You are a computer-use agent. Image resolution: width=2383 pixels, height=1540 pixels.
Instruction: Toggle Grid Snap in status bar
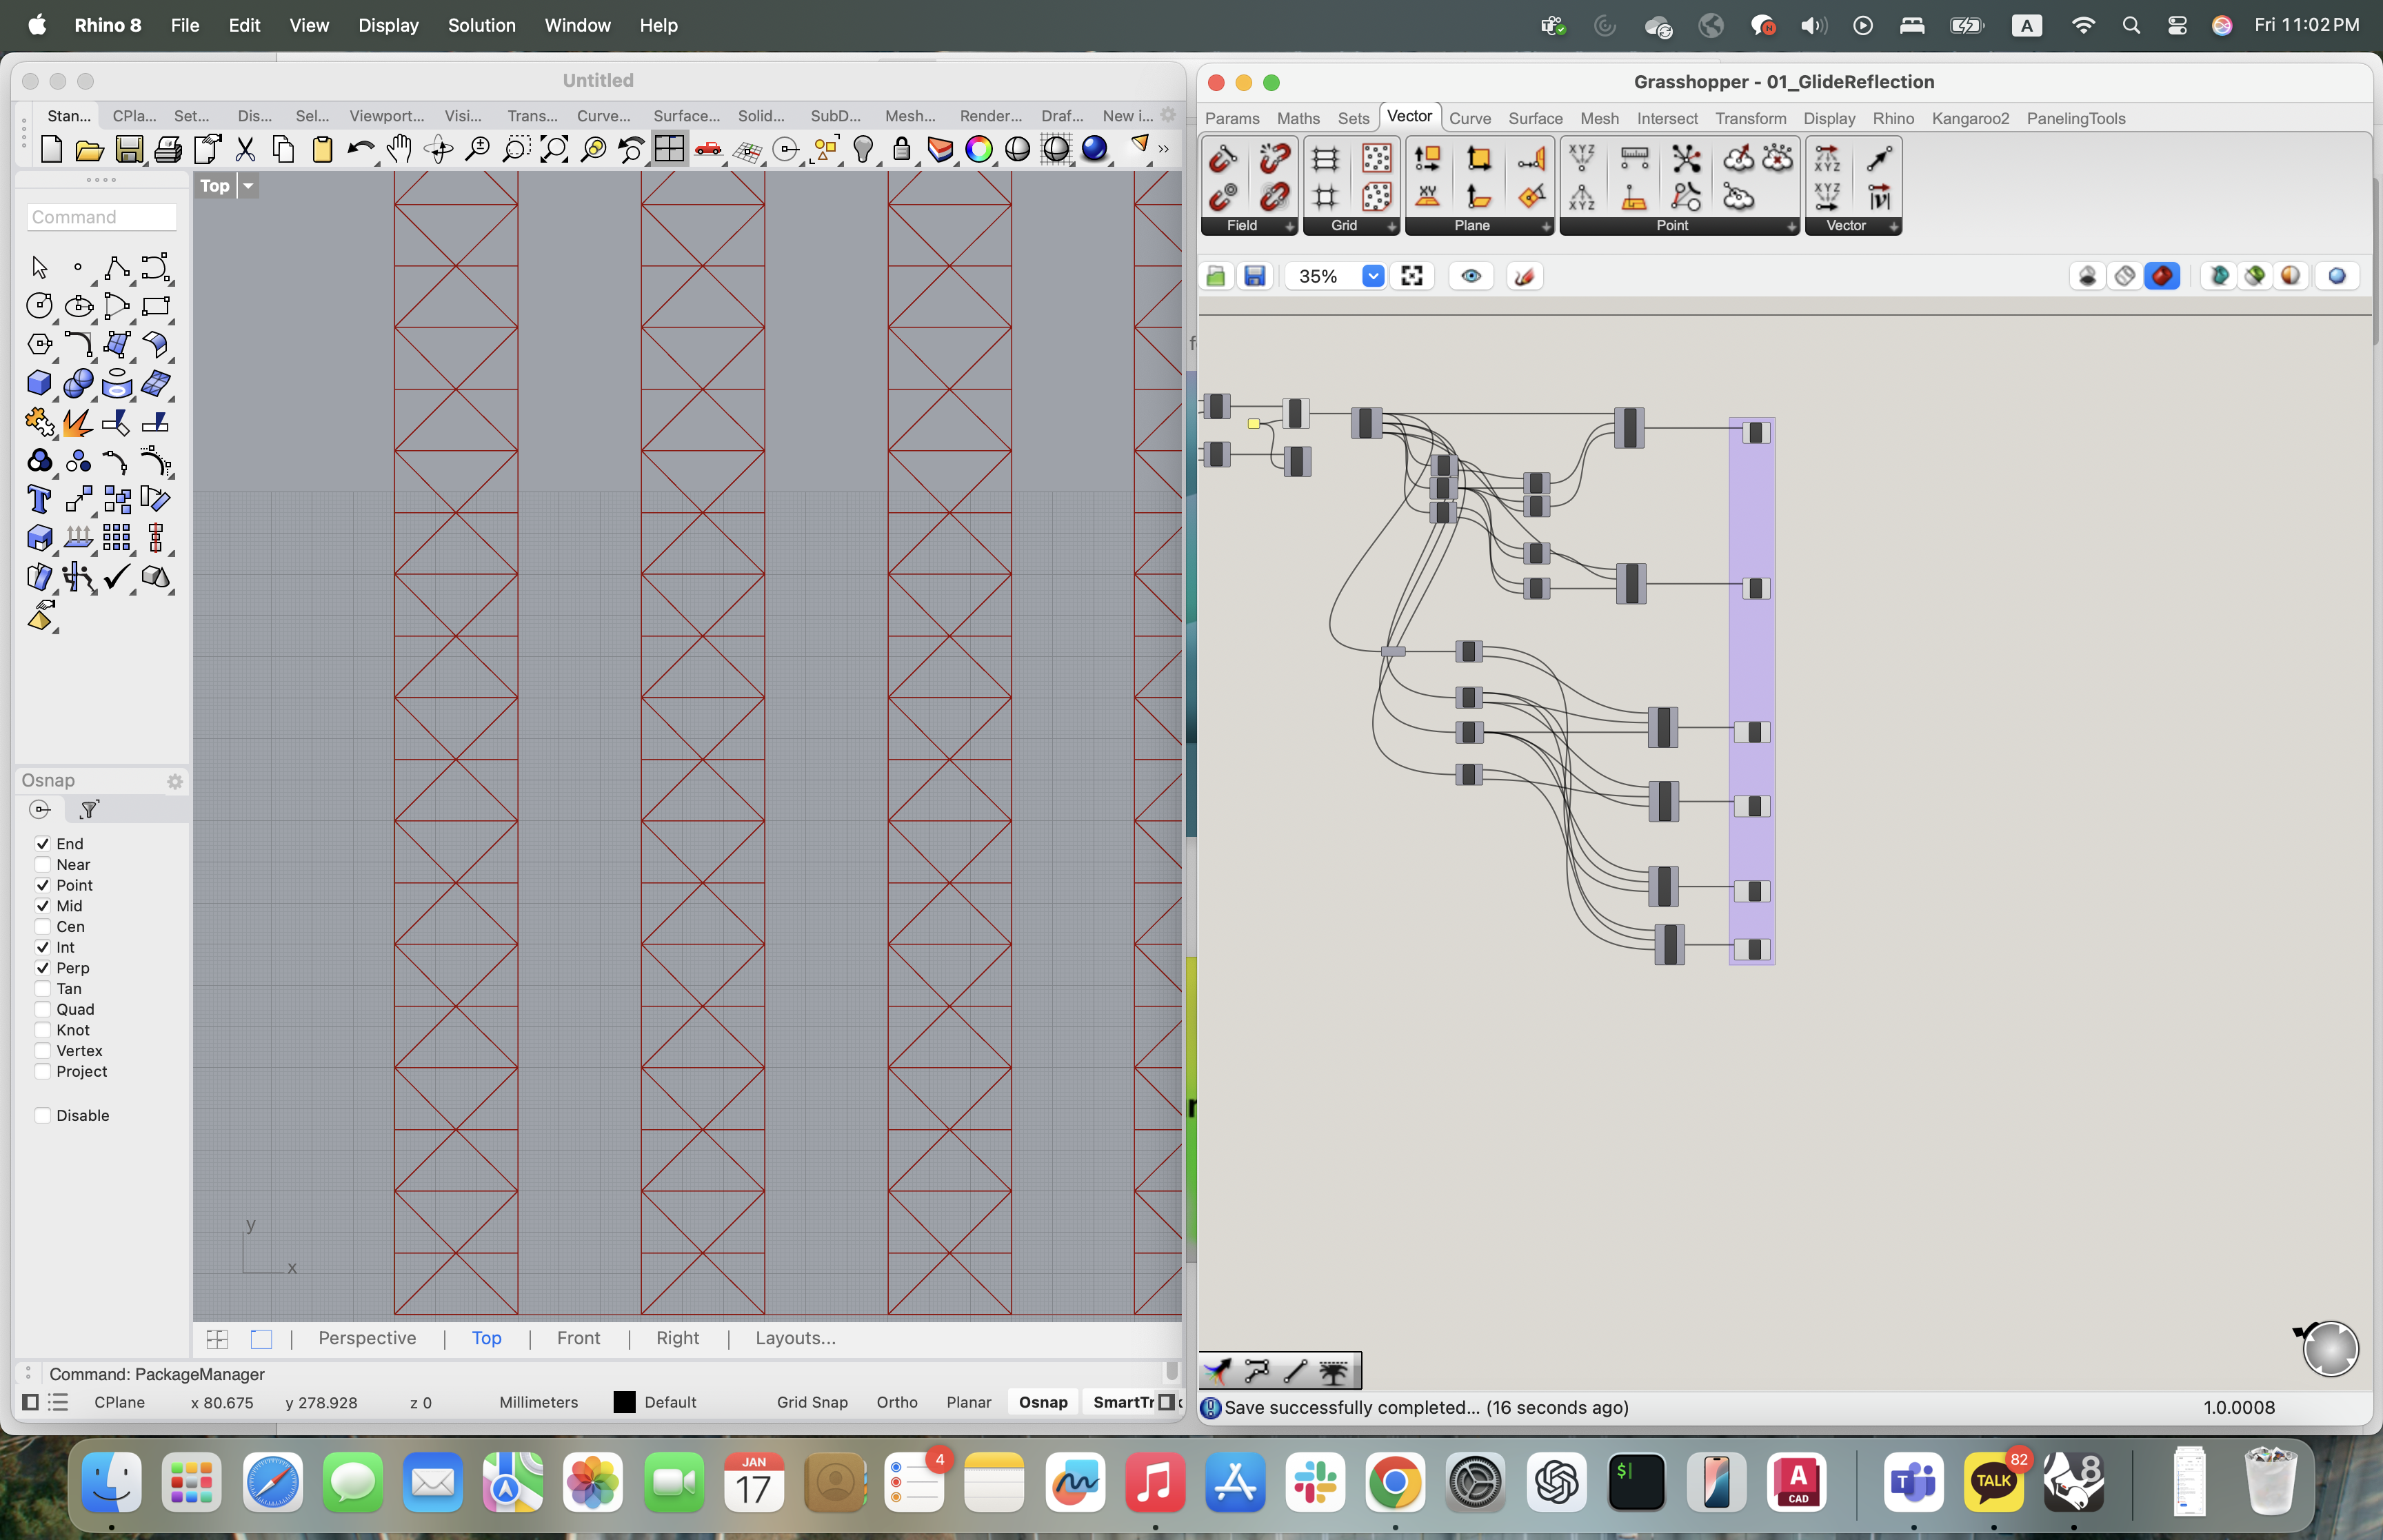(x=811, y=1402)
